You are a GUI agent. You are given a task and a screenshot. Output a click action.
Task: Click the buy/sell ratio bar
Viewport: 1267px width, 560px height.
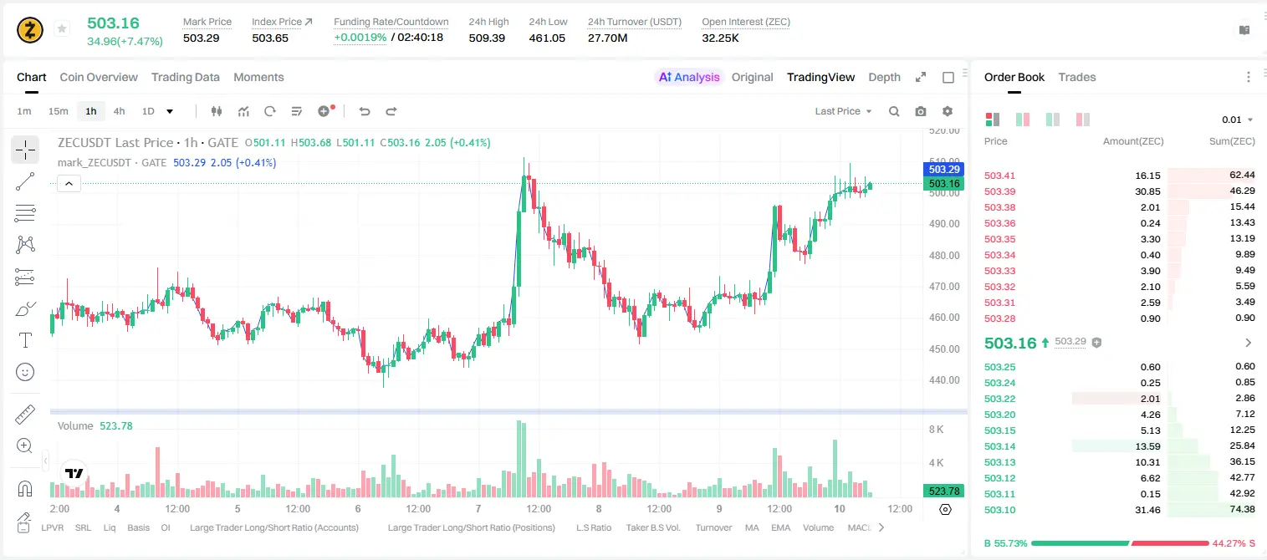pos(1120,543)
